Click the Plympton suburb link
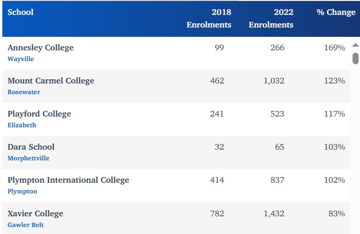Viewport: 360px width, 234px height. (22, 192)
